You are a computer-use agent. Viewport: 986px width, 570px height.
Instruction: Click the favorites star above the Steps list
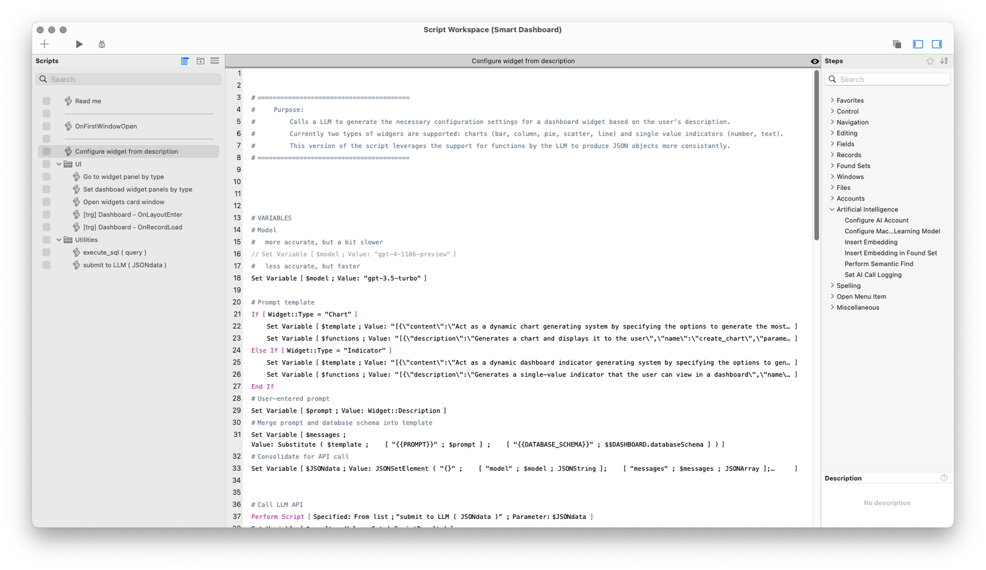[x=930, y=61]
